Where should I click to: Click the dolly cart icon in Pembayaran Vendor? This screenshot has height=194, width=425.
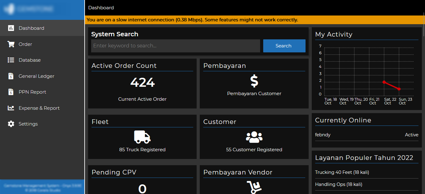point(254,187)
